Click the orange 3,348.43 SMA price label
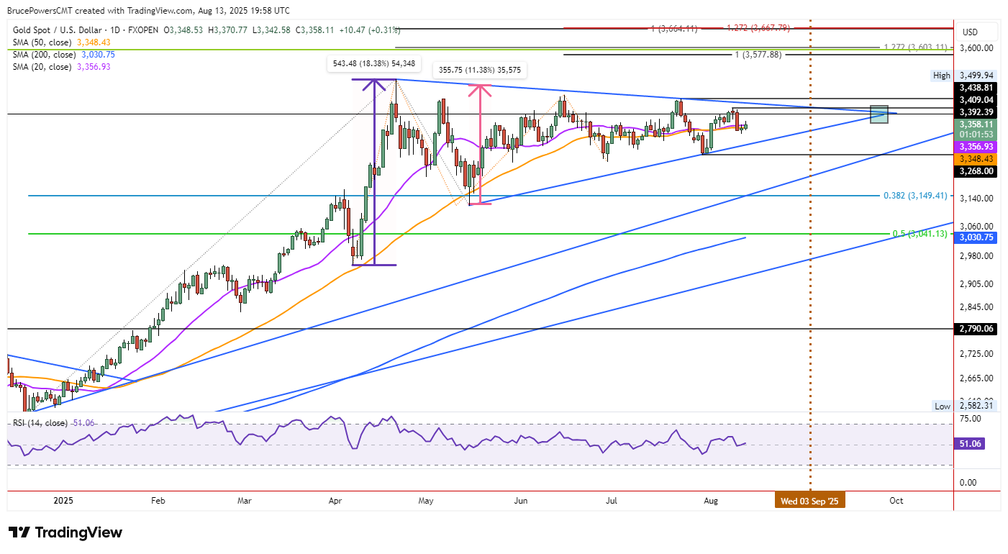The image size is (1008, 554). click(977, 158)
